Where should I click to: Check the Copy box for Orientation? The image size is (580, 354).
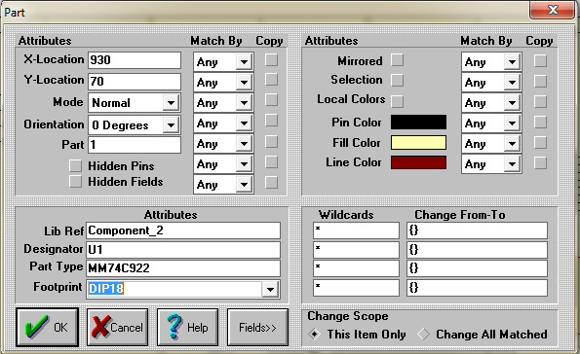272,121
